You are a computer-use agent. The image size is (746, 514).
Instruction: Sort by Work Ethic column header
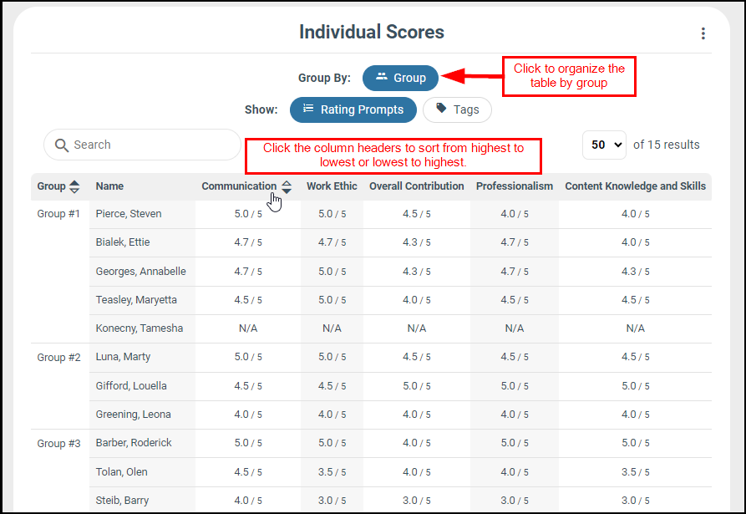click(332, 186)
